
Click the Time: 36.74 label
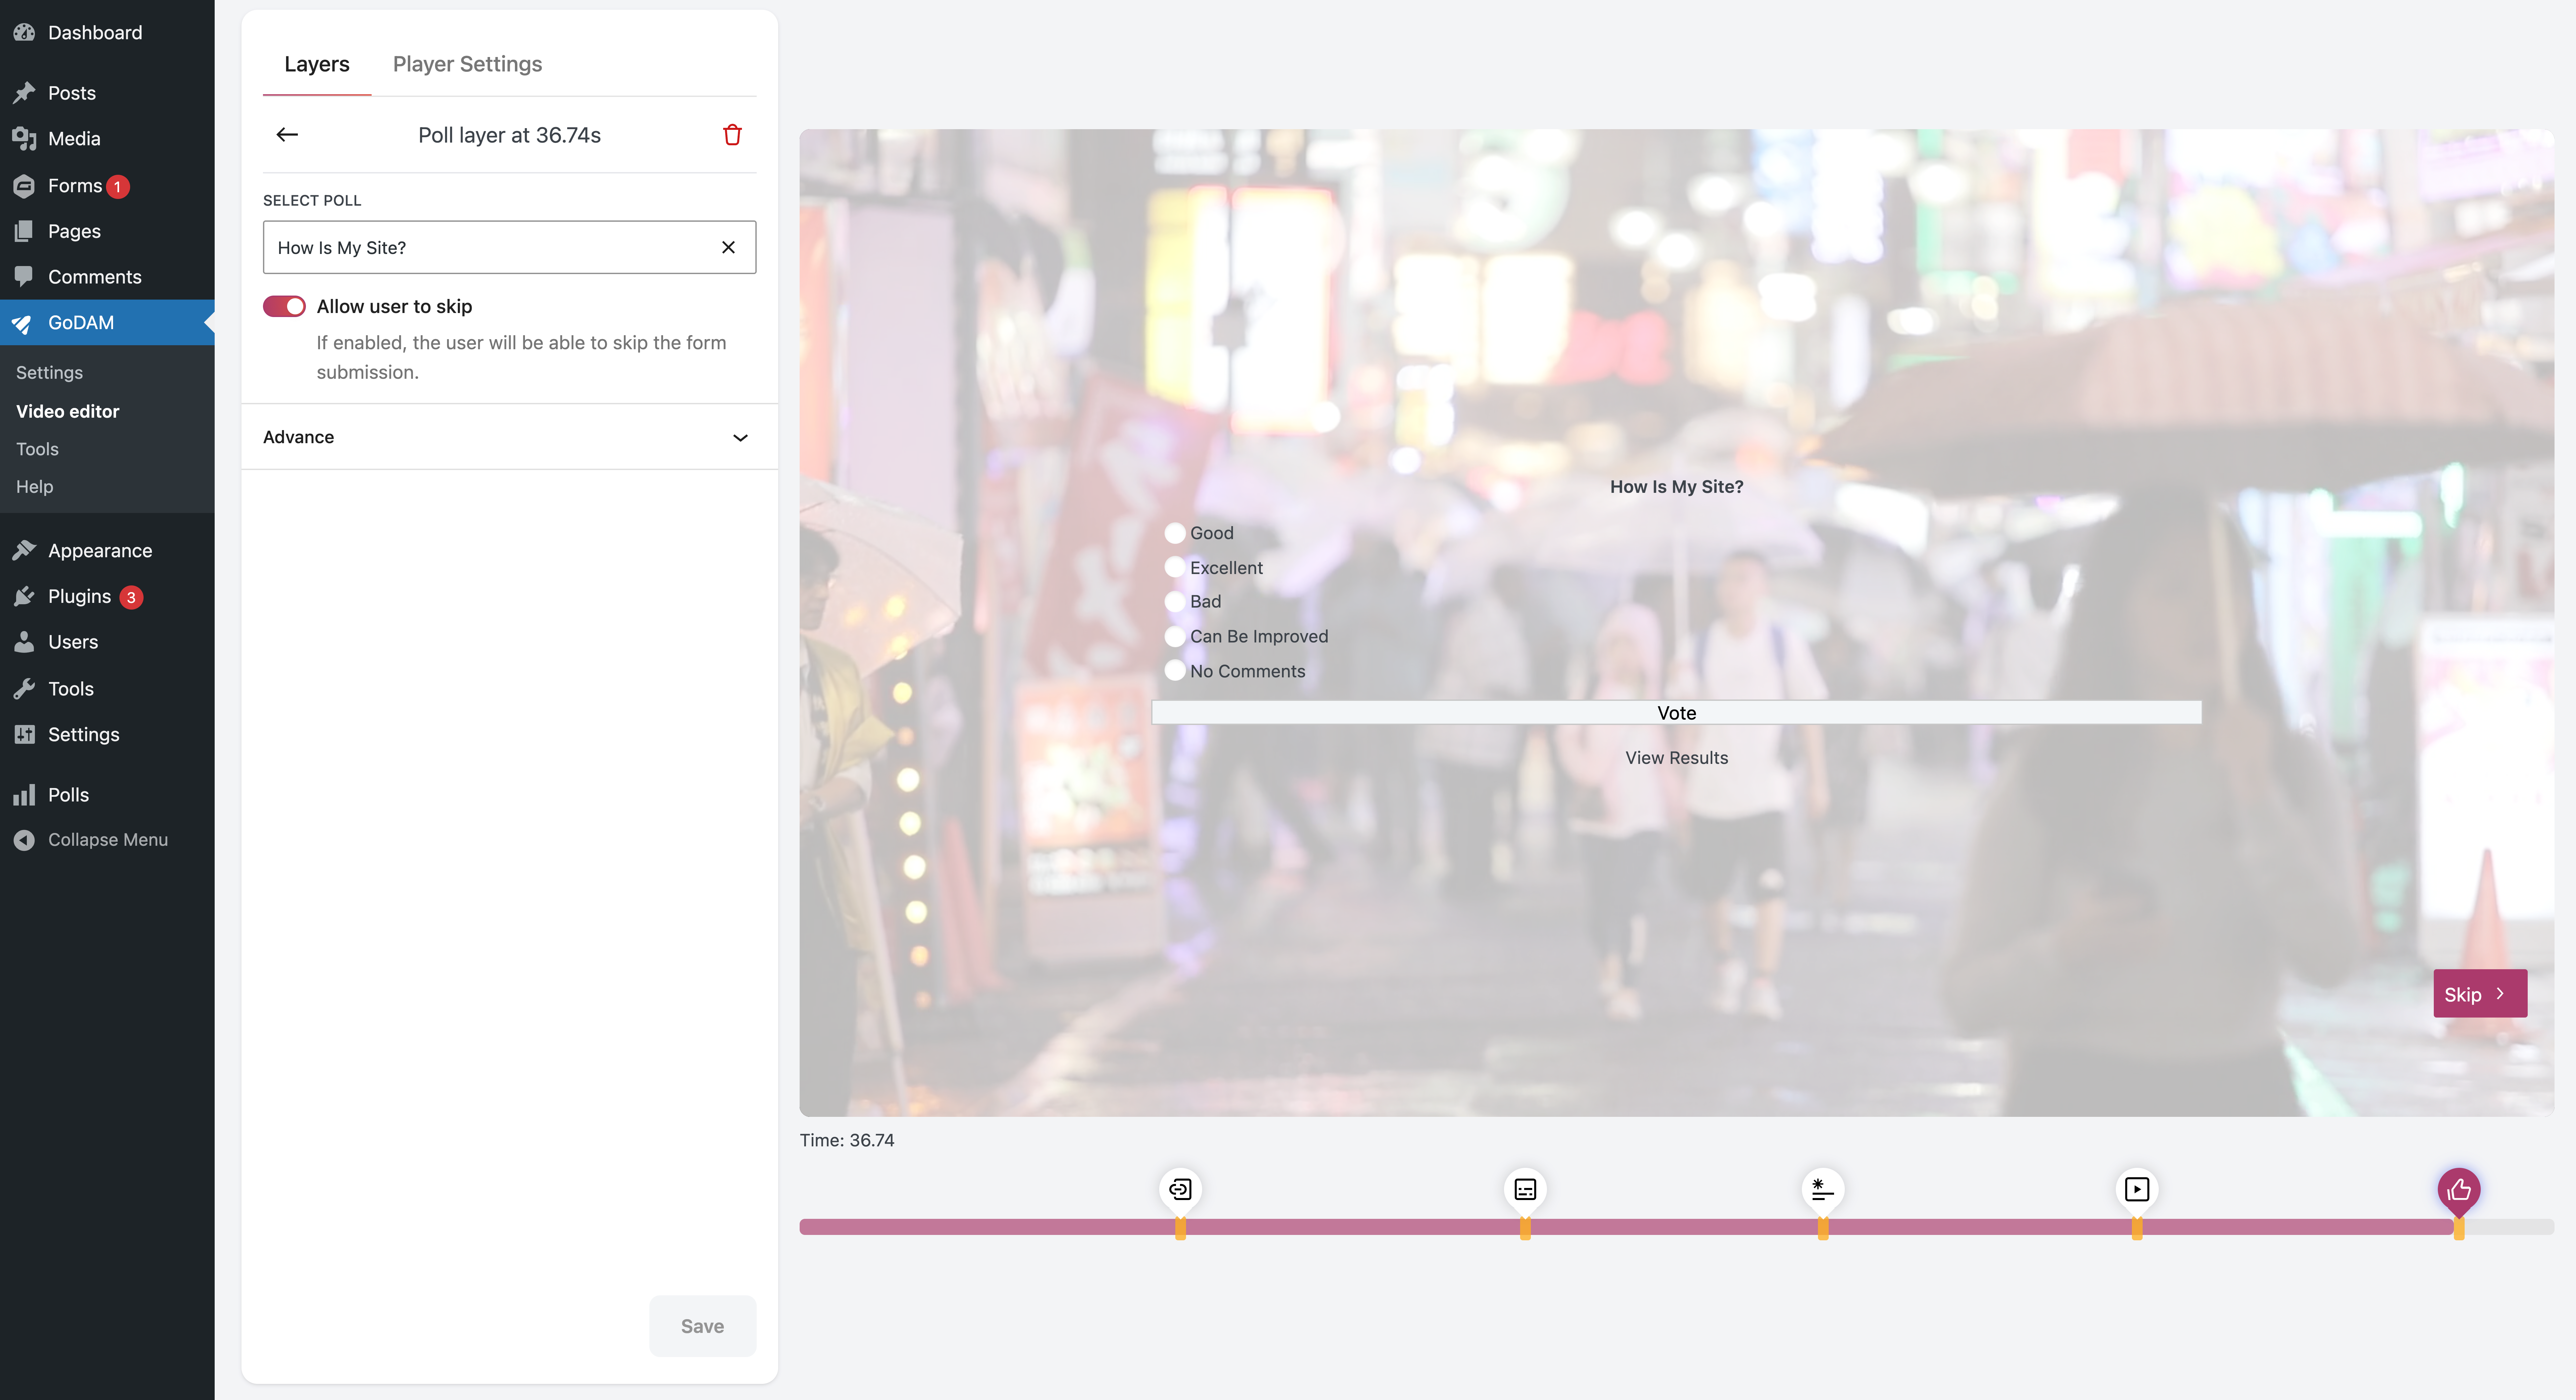pyautogui.click(x=847, y=1140)
